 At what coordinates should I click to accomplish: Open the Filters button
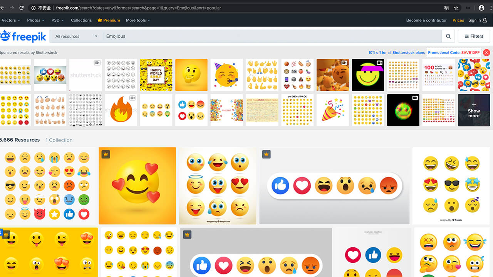click(473, 36)
